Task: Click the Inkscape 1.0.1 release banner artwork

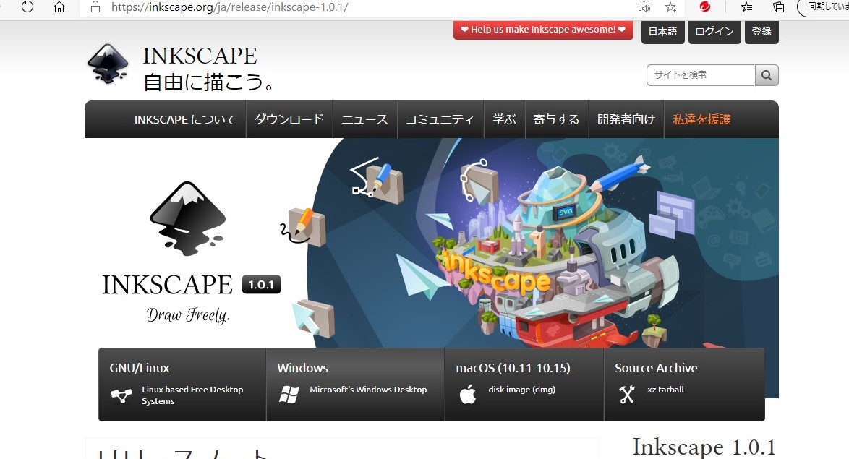Action: [x=432, y=243]
